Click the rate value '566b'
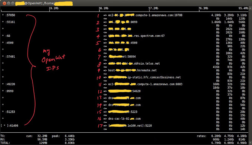The width and height of the screenshot is (252, 145). [x=242, y=22]
